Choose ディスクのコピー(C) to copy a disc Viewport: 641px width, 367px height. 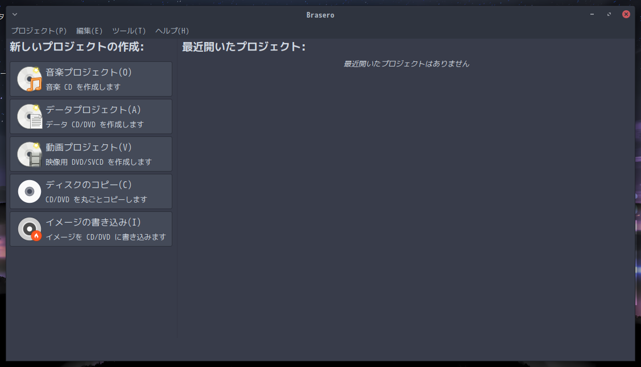point(91,191)
